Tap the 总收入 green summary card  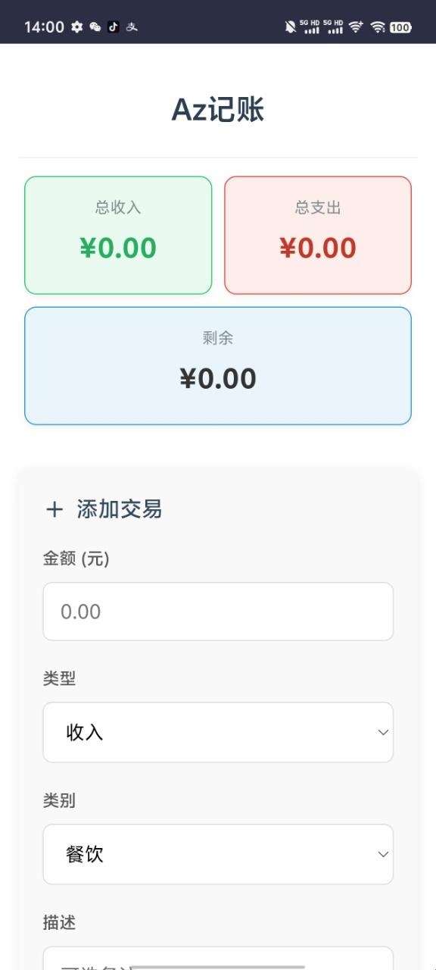[118, 235]
